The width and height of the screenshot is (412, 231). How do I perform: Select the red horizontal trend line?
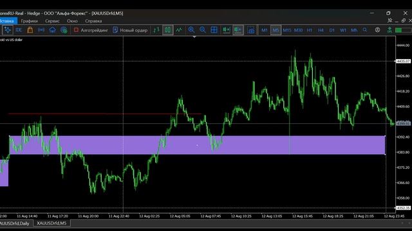click(105, 114)
